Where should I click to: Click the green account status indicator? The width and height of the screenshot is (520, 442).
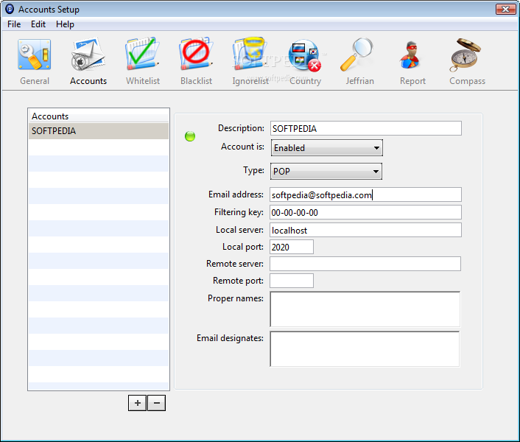(190, 136)
